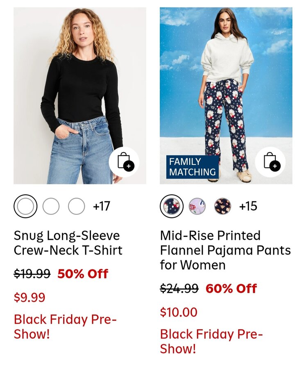This screenshot has height=369, width=306.
Task: Select navy Santa print pajama swatch
Action: (x=171, y=206)
